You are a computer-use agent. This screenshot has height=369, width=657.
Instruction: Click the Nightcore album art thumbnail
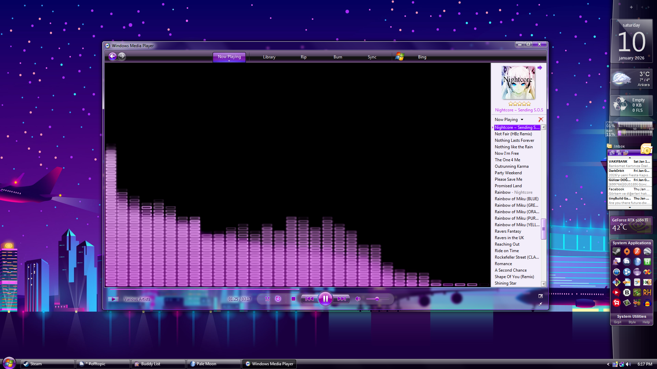[518, 82]
